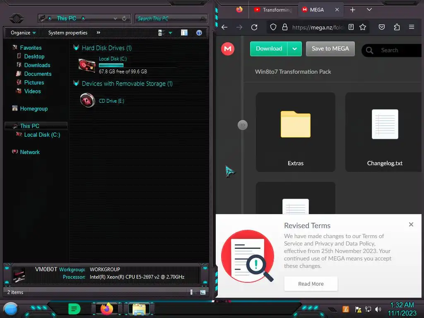The image size is (424, 318).
Task: Open the Firefox hamburger menu
Action: click(x=412, y=27)
